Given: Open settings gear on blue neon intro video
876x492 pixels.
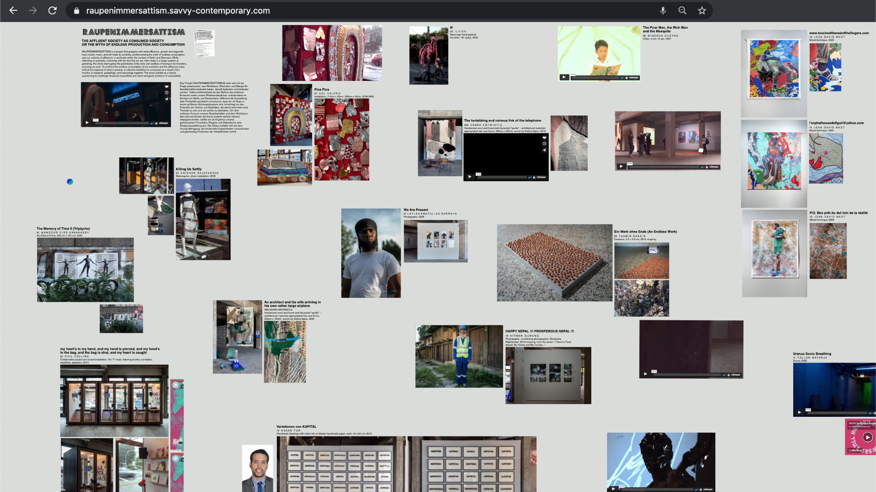Looking at the screenshot, I should click(x=155, y=123).
